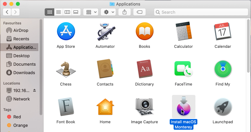251x132 pixels.
Task: Select the Books app icon
Action: coord(145,31)
